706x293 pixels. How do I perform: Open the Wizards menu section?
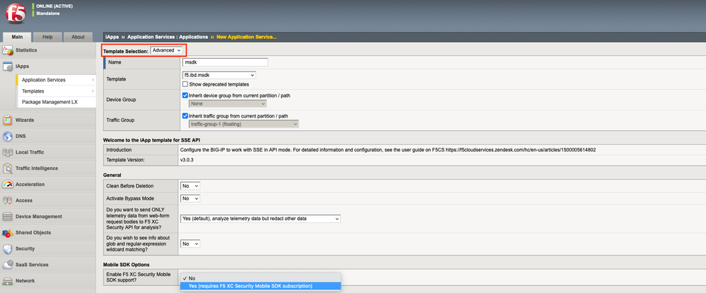pyautogui.click(x=48, y=120)
